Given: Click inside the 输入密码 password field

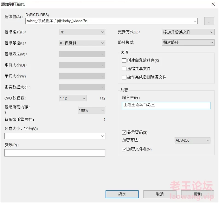Looking at the screenshot, I should [166, 105].
